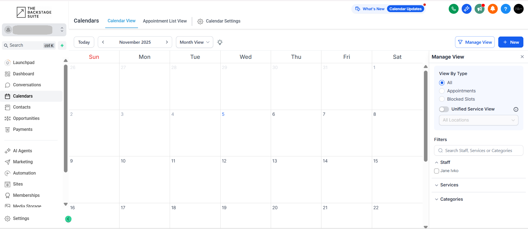Screen dimensions: 528x229
Task: Select the November 12 day cell
Action: pos(245,180)
